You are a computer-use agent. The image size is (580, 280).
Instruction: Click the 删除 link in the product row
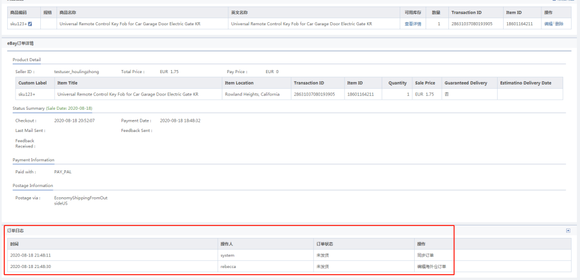click(559, 24)
